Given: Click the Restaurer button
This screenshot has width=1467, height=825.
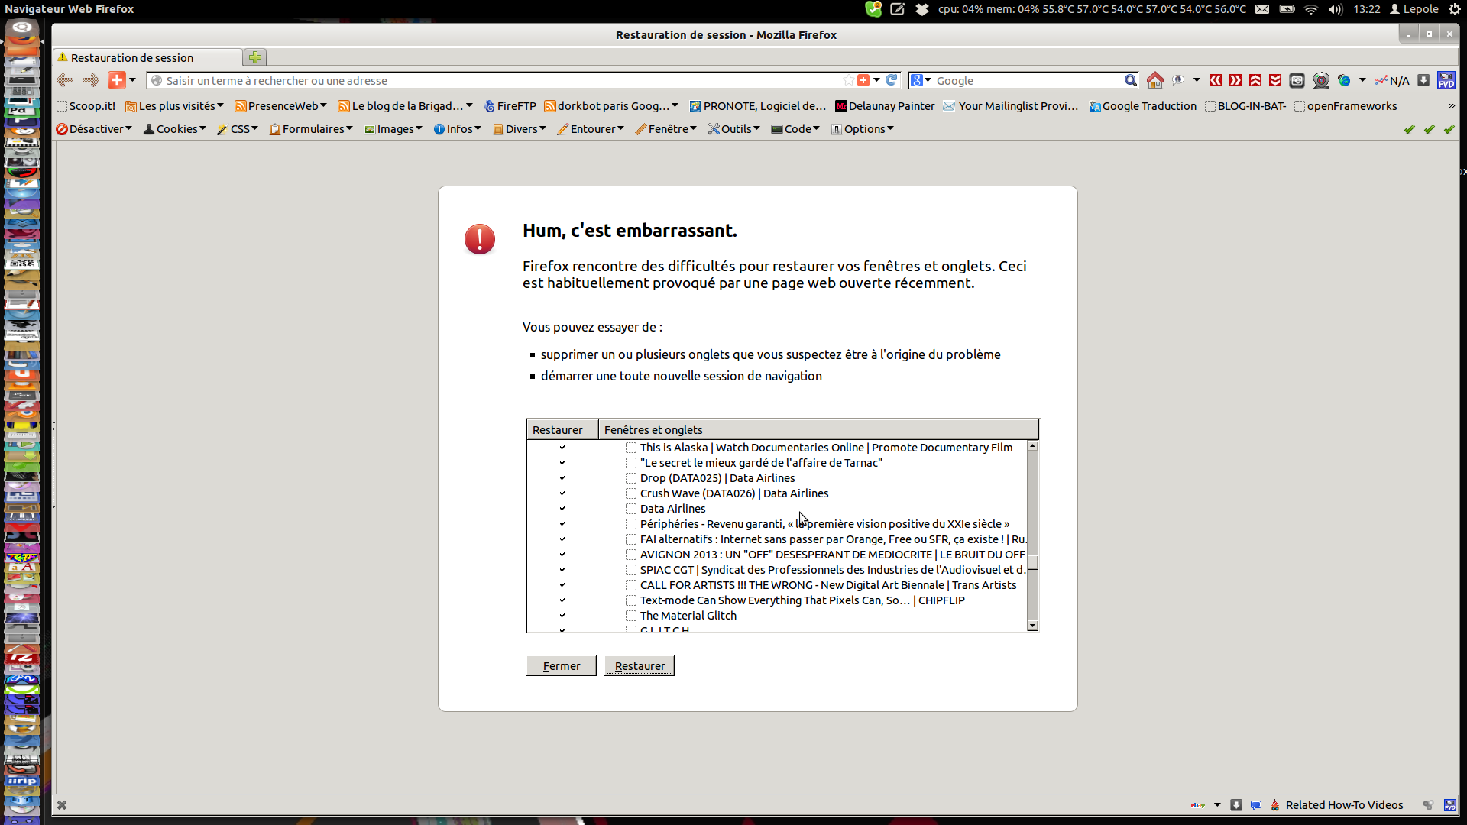Looking at the screenshot, I should [640, 666].
